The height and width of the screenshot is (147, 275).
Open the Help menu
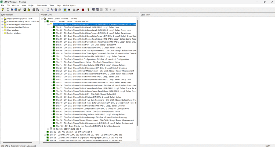[58, 5]
